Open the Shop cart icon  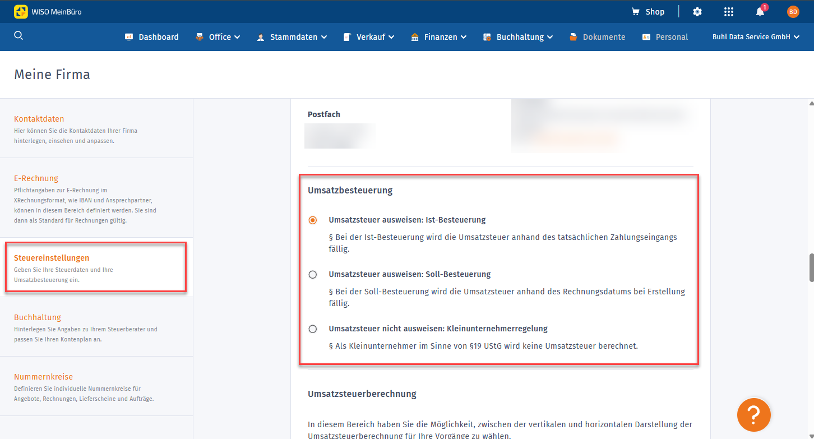pyautogui.click(x=635, y=12)
